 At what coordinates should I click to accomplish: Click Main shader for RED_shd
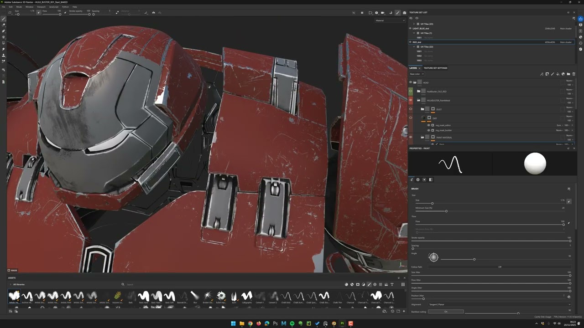[x=566, y=42]
